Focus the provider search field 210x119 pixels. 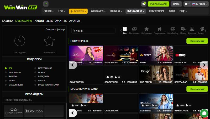[x=34, y=100]
